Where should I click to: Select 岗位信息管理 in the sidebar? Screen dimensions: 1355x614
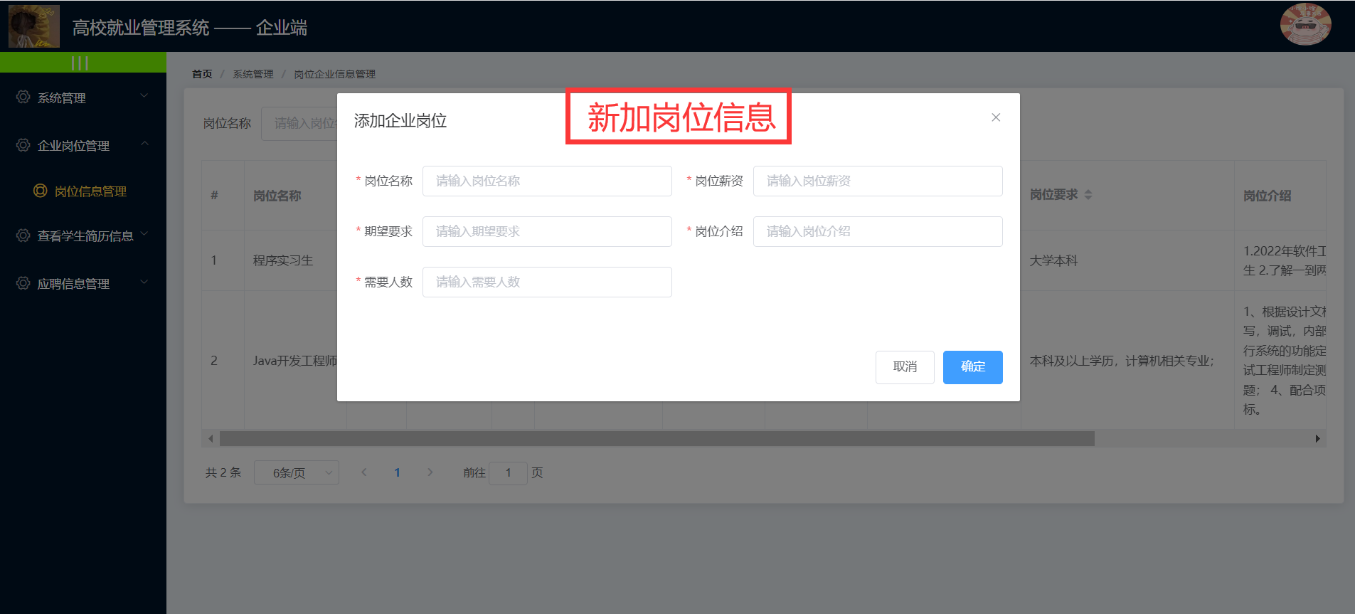tap(90, 191)
